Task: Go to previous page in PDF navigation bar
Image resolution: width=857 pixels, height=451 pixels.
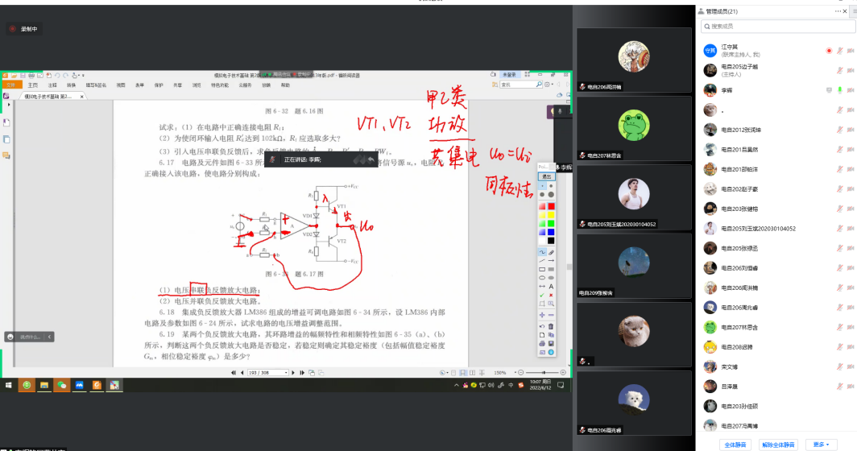Action: pyautogui.click(x=242, y=373)
